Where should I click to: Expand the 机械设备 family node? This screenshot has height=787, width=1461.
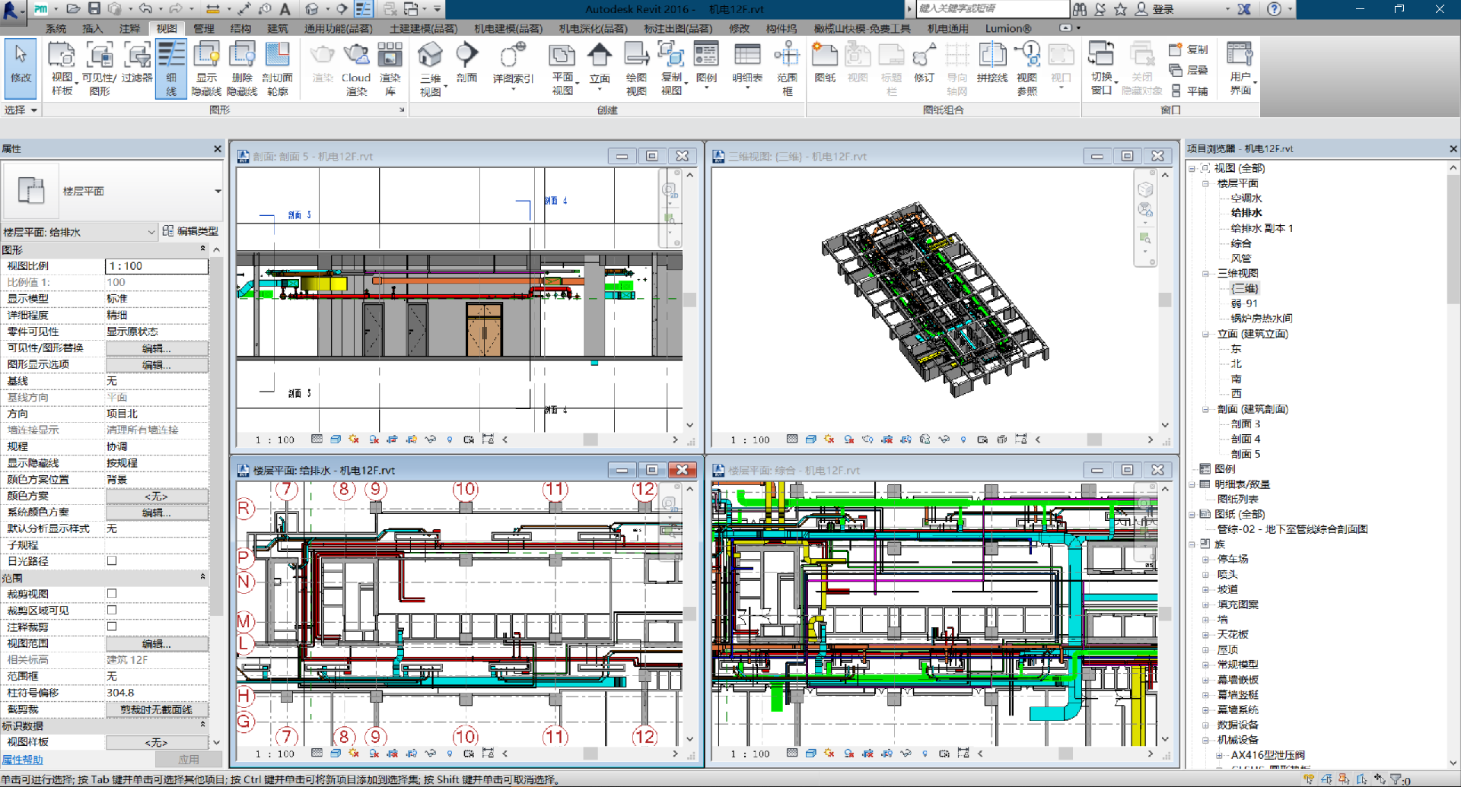pyautogui.click(x=1205, y=740)
